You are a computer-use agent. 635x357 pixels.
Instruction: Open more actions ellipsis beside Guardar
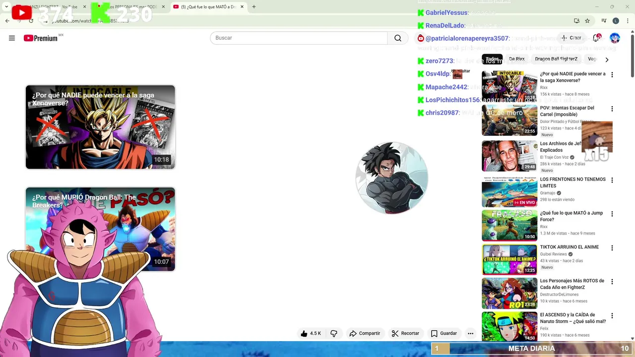[x=470, y=334]
